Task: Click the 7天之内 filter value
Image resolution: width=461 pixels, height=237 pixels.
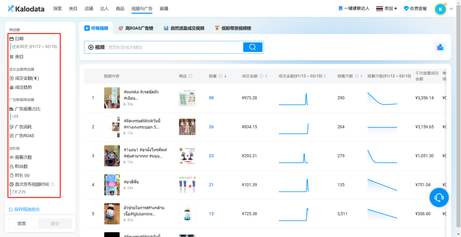Action: pos(19,192)
